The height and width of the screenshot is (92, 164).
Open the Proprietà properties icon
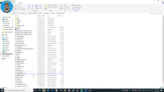tap(61, 6)
